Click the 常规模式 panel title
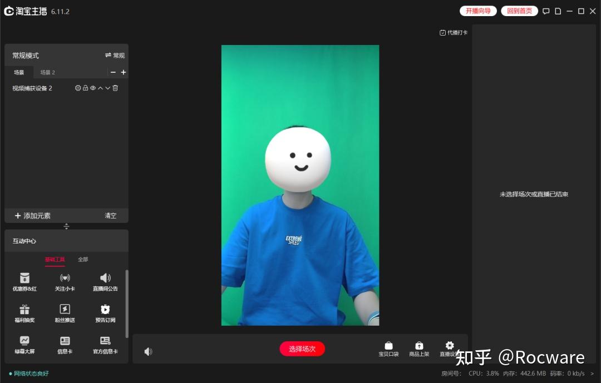 25,56
